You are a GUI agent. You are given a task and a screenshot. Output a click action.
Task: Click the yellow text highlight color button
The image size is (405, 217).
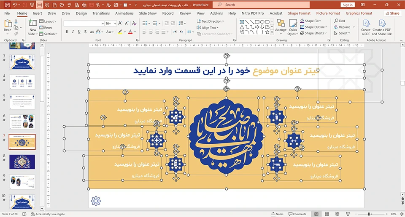click(x=120, y=32)
